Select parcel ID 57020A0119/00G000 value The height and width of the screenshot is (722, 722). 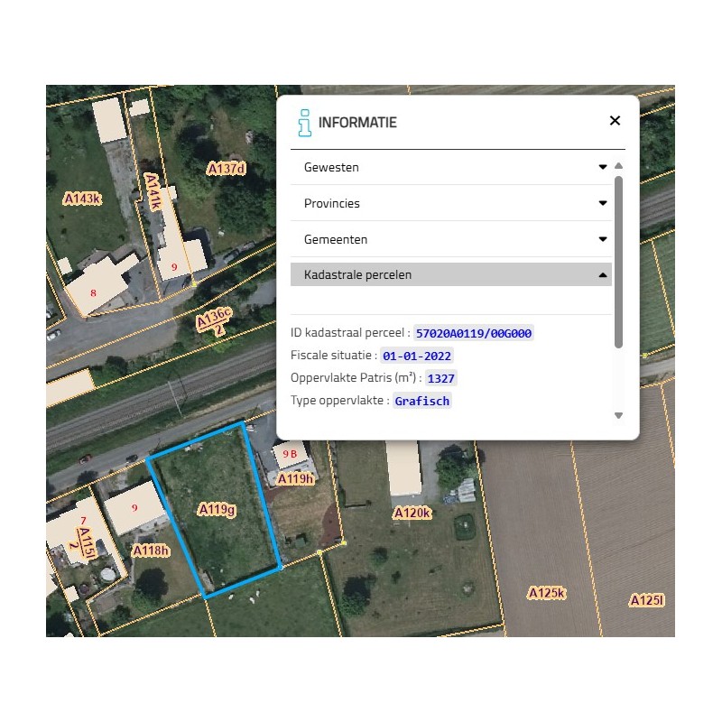[473, 333]
